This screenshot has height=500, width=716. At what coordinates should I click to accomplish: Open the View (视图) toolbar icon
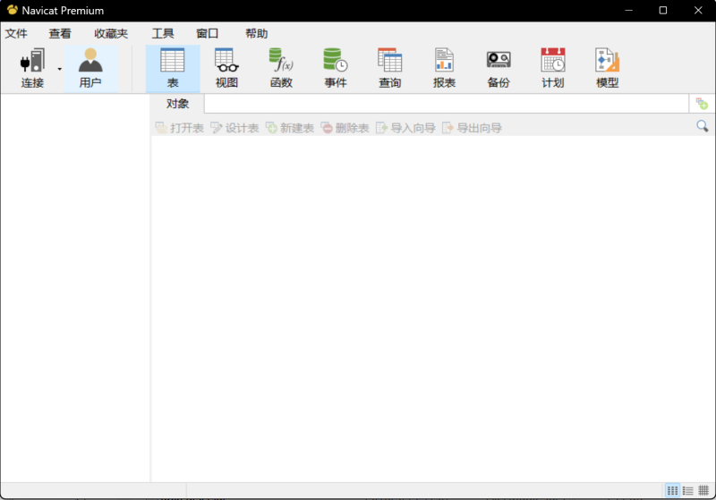[x=226, y=69]
